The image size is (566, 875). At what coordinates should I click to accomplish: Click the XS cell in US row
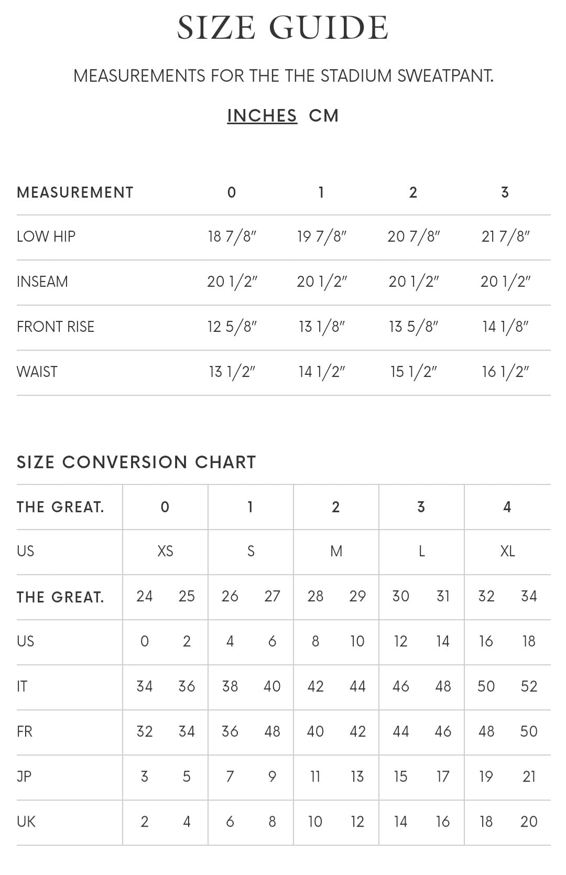click(x=165, y=551)
